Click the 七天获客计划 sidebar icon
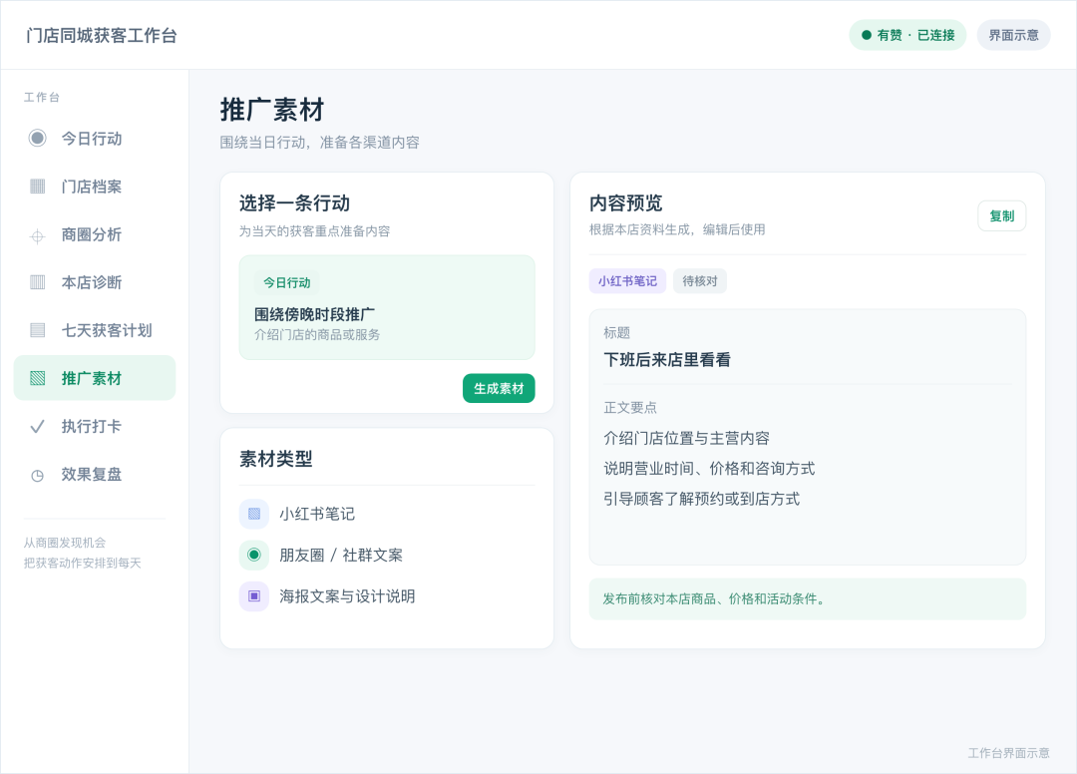The height and width of the screenshot is (774, 1077). [37, 330]
